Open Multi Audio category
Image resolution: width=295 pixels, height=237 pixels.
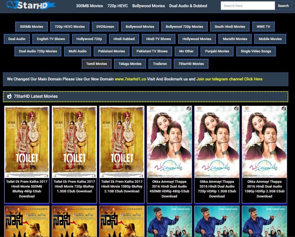point(77,51)
